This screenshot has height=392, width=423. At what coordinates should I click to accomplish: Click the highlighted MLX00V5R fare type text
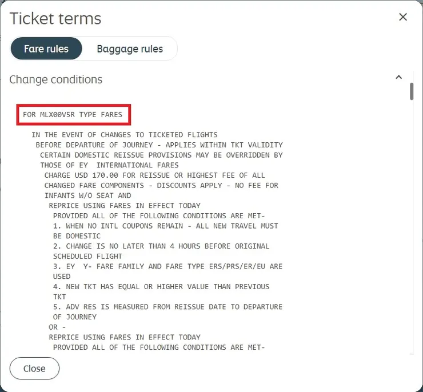coord(73,115)
